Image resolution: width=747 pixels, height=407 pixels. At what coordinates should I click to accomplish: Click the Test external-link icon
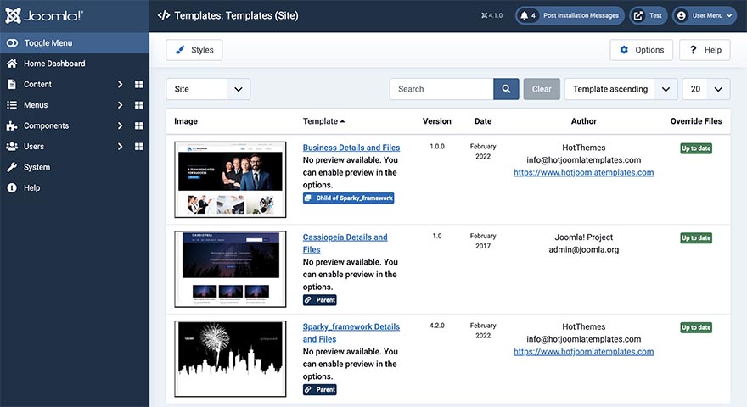coord(637,16)
